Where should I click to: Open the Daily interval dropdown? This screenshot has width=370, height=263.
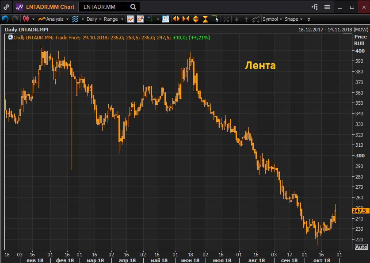[94, 19]
